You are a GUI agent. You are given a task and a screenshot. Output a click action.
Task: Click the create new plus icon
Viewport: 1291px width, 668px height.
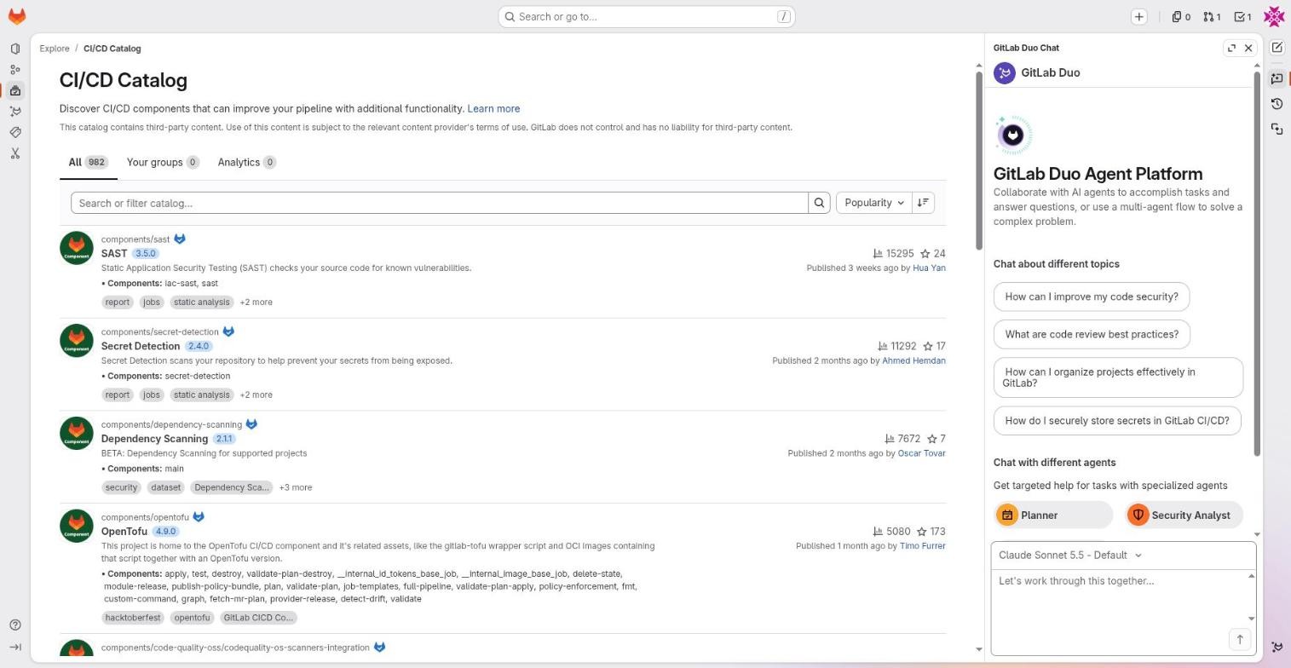point(1138,16)
